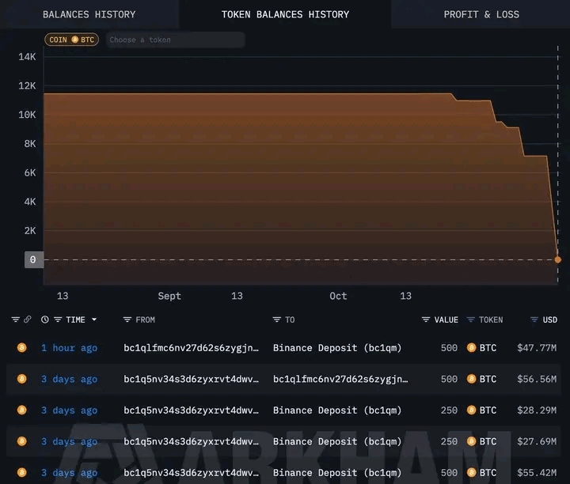Click the TOKEN column filter icon
The height and width of the screenshot is (484, 570).
471,320
